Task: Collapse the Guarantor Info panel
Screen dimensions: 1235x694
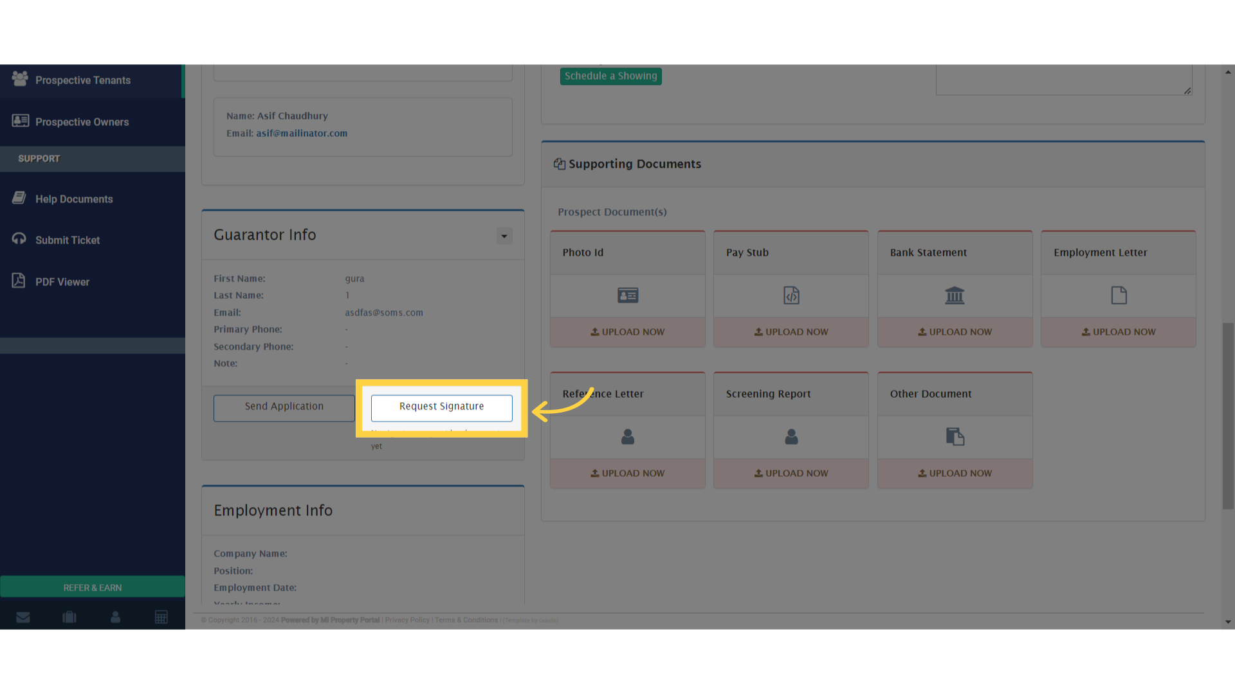Action: 504,236
